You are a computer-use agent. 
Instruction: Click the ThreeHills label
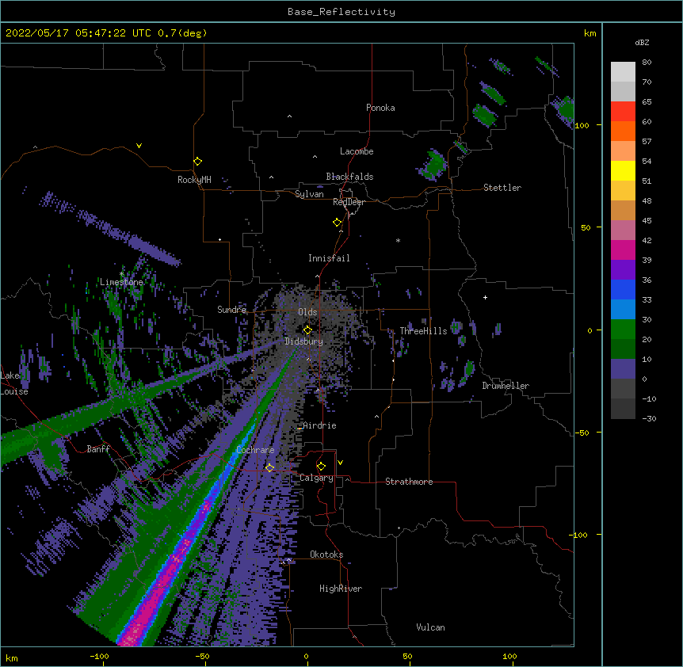click(x=423, y=331)
